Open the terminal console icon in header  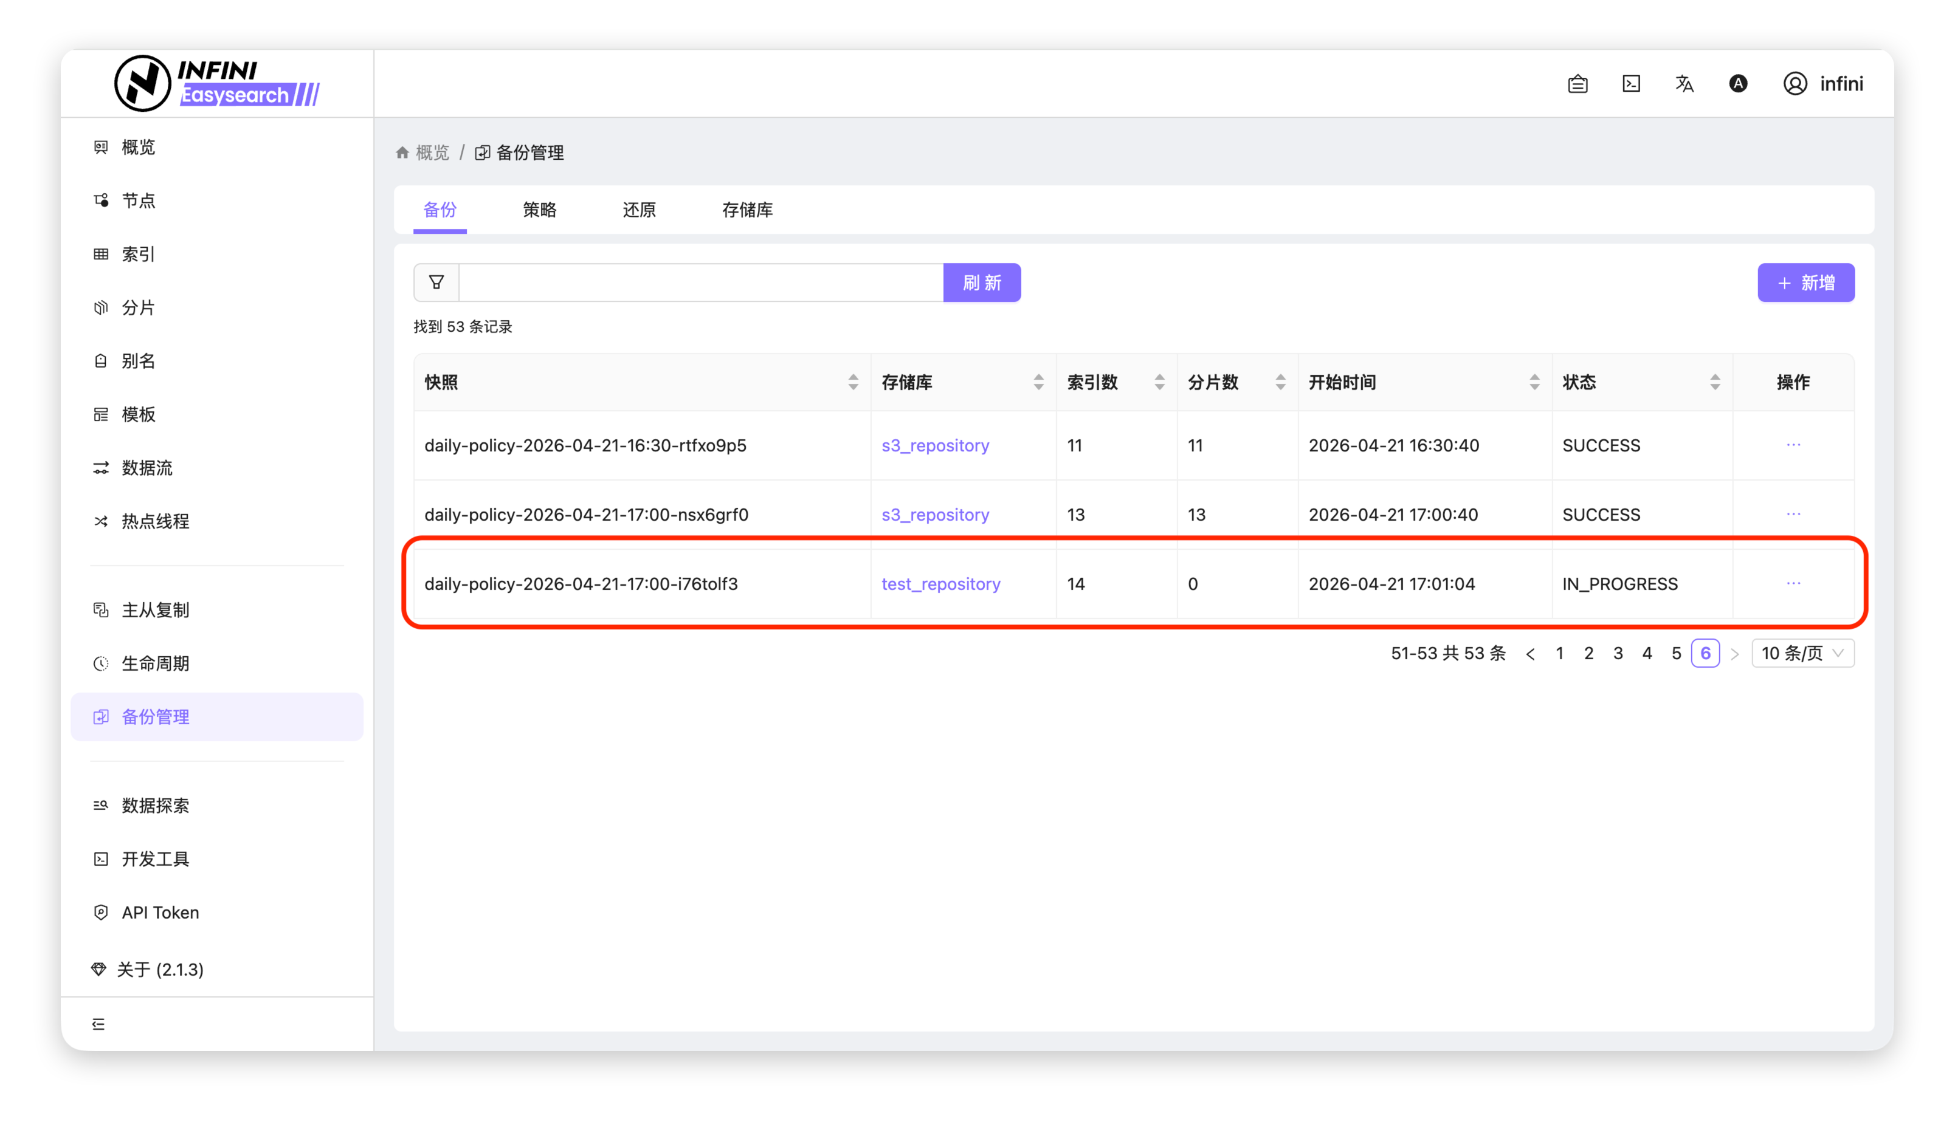pos(1630,83)
